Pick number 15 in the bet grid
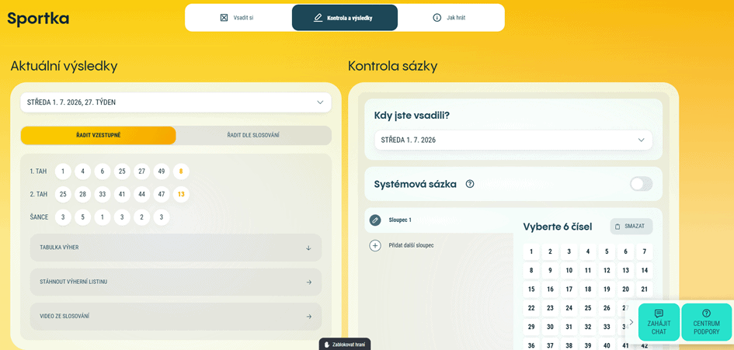The height and width of the screenshot is (350, 734). [x=531, y=289]
